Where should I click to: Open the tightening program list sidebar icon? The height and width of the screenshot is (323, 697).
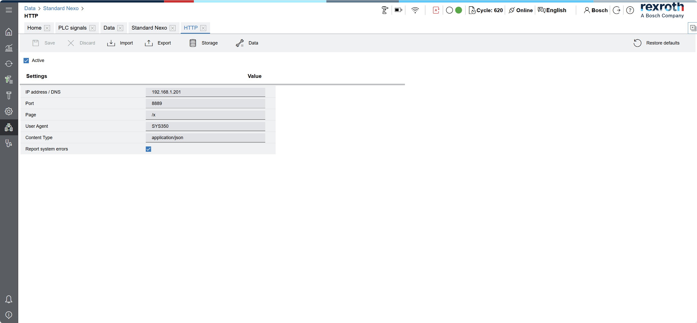(x=9, y=79)
